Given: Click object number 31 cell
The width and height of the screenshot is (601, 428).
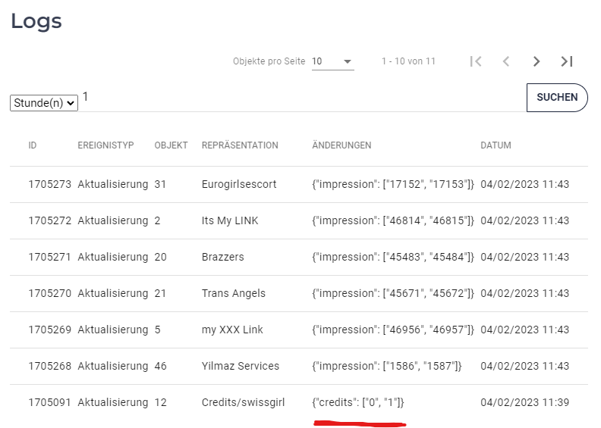Looking at the screenshot, I should point(160,184).
